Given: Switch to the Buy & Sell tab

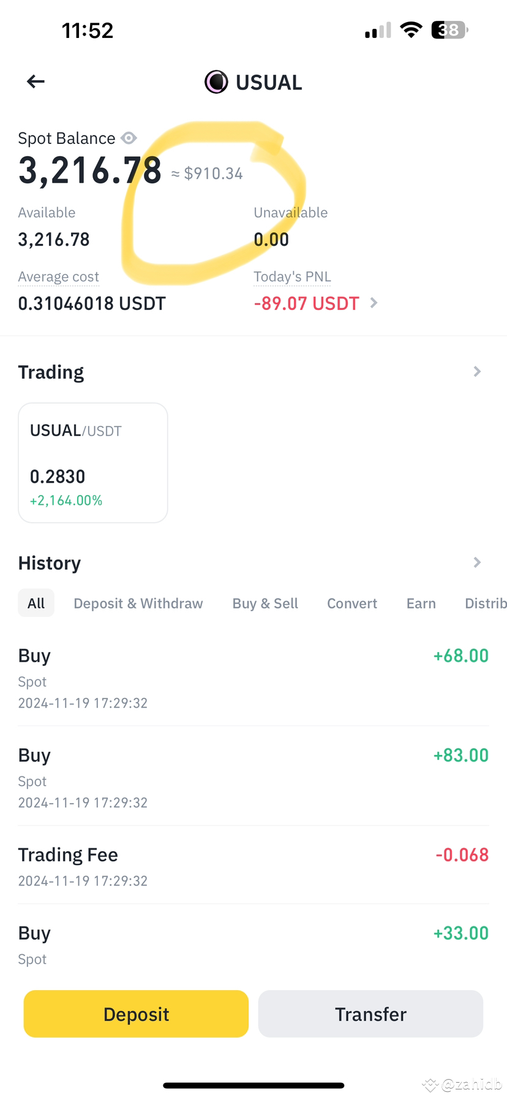Looking at the screenshot, I should pos(265,604).
